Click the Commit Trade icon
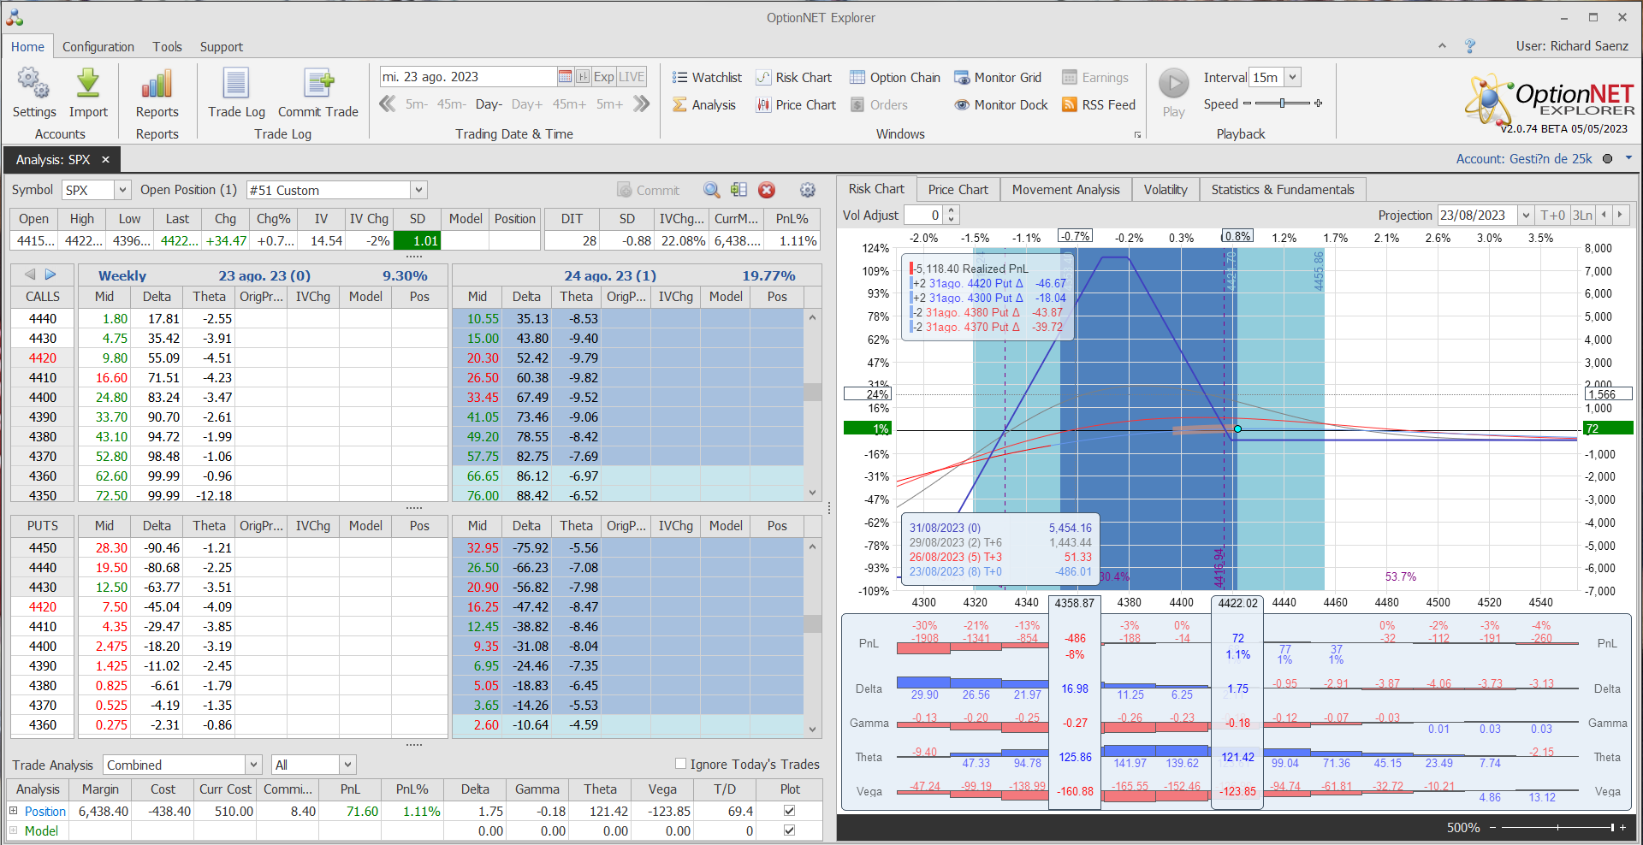Viewport: 1643px width, 845px height. click(317, 84)
